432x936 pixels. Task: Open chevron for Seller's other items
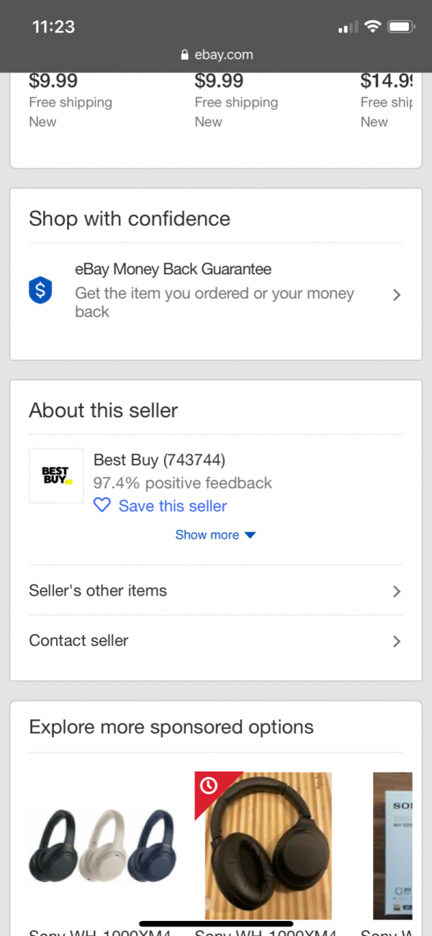pyautogui.click(x=396, y=591)
